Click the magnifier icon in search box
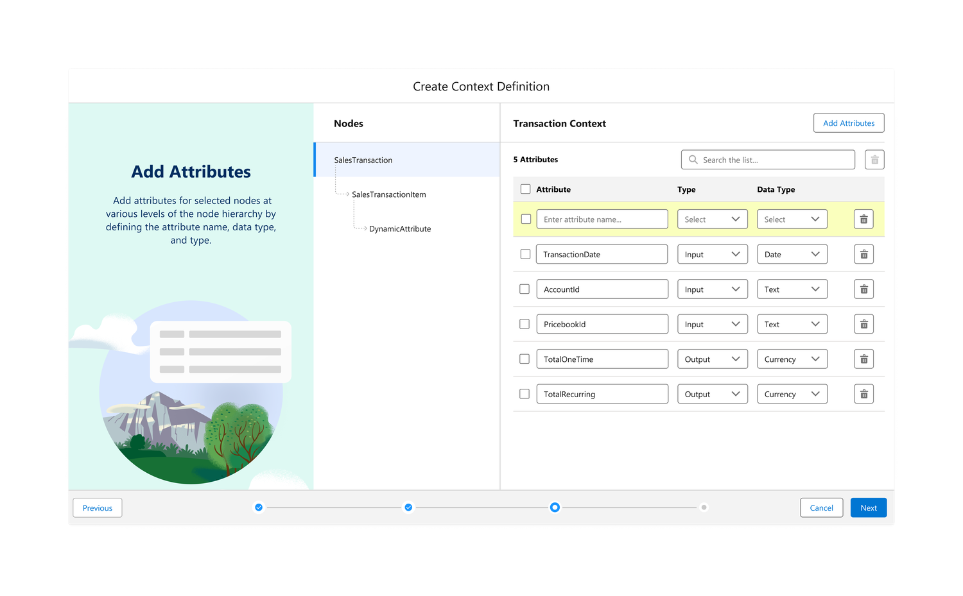The height and width of the screenshot is (596, 963). pos(693,160)
